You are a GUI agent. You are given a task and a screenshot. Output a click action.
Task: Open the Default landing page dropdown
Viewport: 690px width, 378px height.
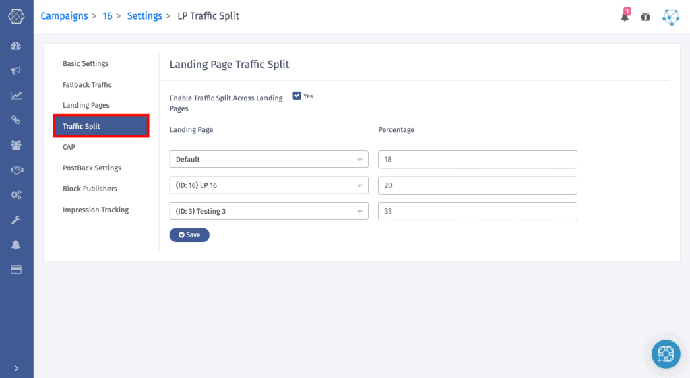tap(268, 160)
